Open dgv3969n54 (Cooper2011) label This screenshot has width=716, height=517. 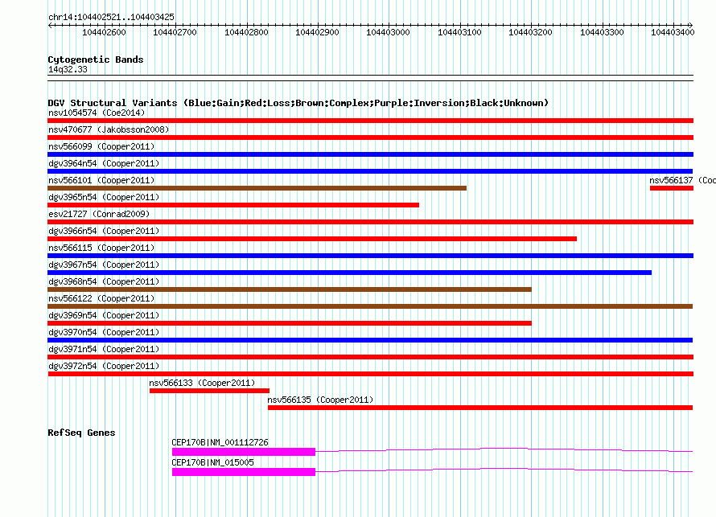[104, 315]
